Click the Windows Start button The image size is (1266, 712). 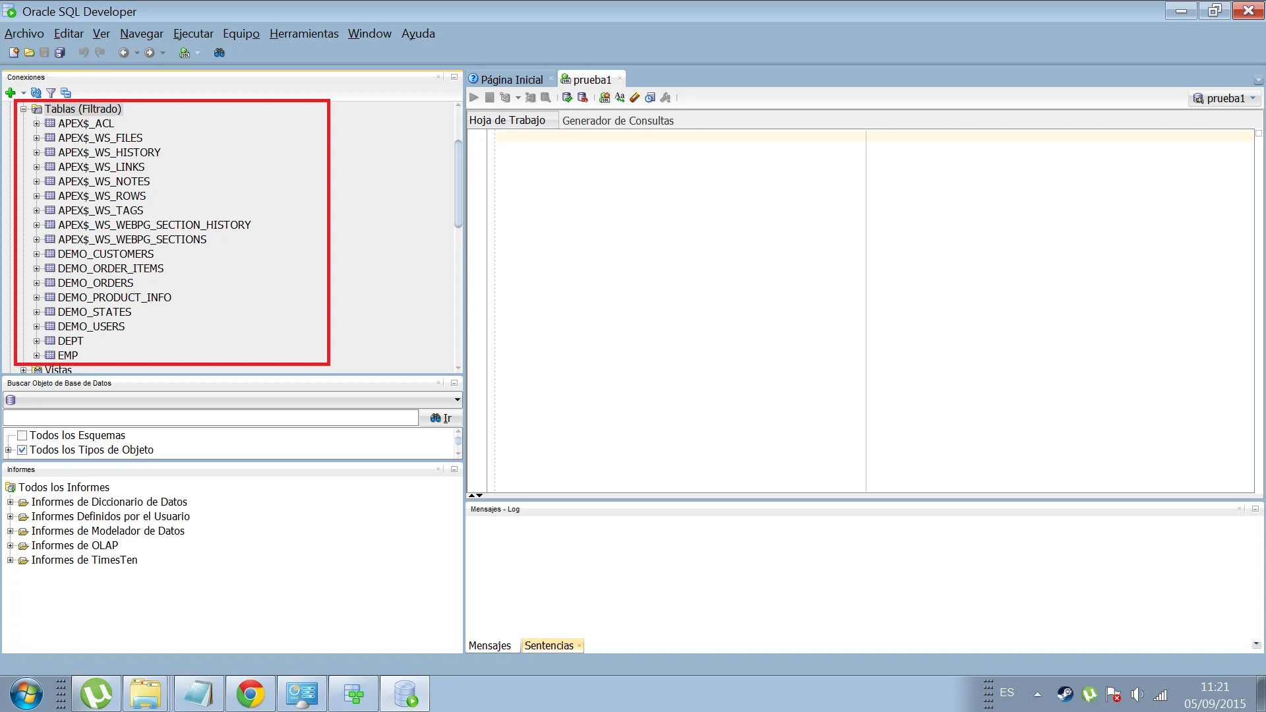coord(26,694)
